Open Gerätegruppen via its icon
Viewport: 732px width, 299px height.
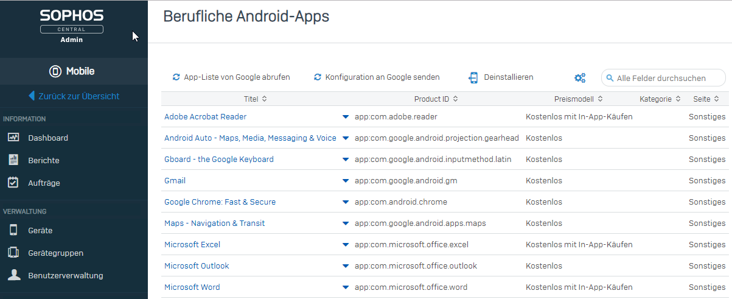click(13, 253)
